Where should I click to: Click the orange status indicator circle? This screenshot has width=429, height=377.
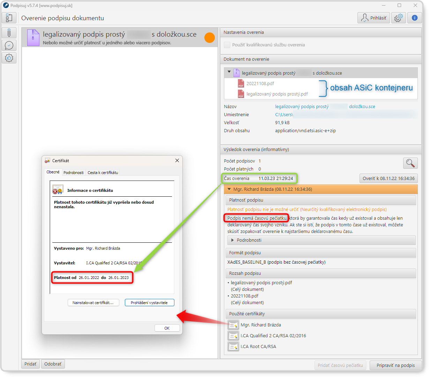point(209,38)
